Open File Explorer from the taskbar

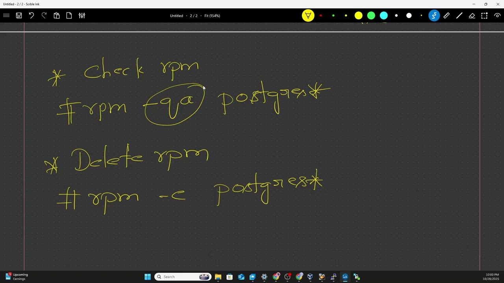pos(218,277)
